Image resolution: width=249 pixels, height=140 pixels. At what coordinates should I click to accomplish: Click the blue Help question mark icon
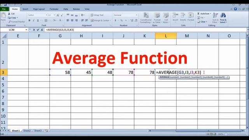point(235,9)
